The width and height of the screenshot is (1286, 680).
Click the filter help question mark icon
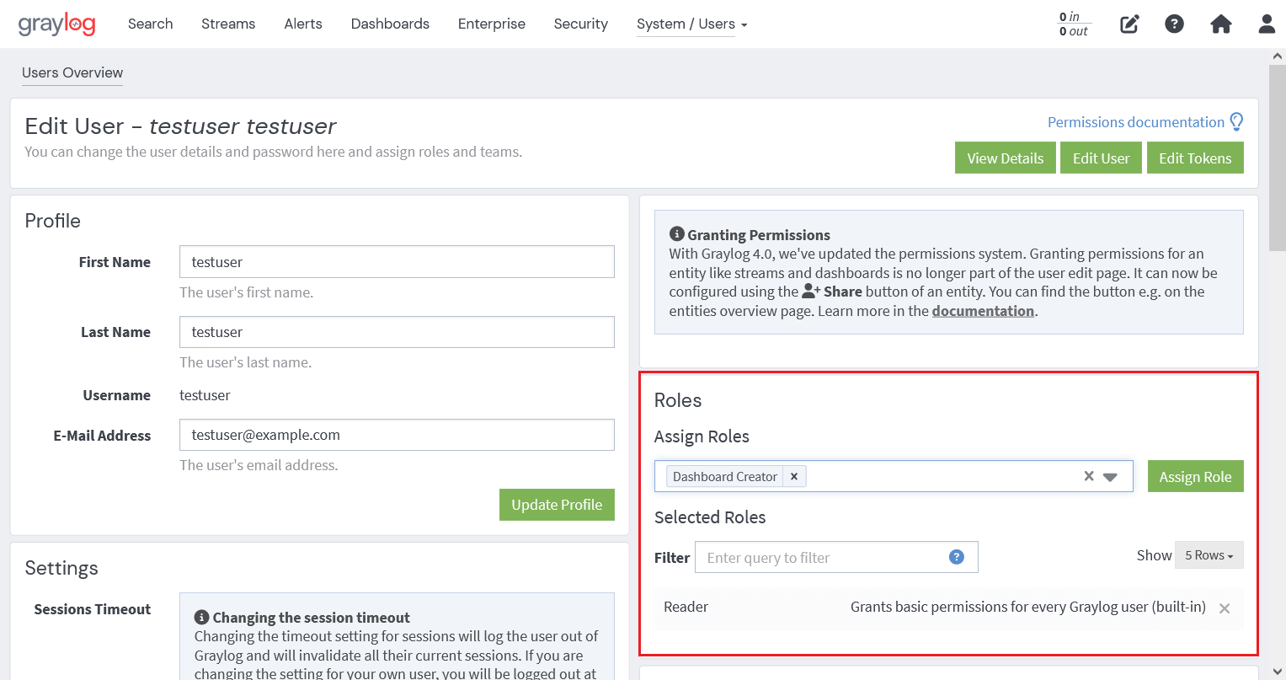tap(957, 557)
